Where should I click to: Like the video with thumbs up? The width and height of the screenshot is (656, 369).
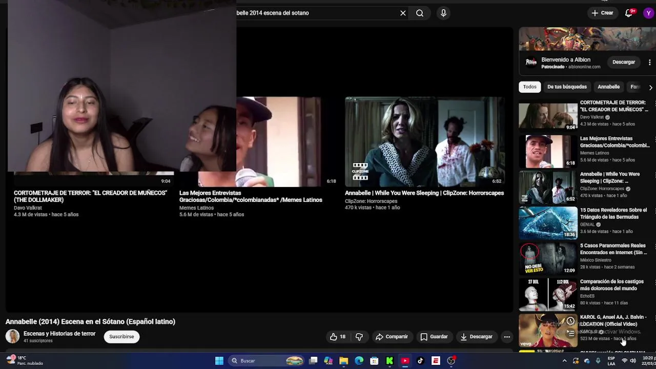click(338, 337)
